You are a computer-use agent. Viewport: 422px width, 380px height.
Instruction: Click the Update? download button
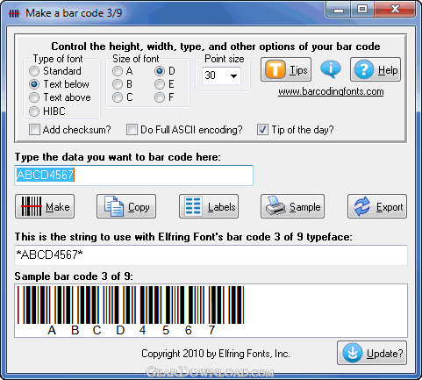(x=372, y=353)
